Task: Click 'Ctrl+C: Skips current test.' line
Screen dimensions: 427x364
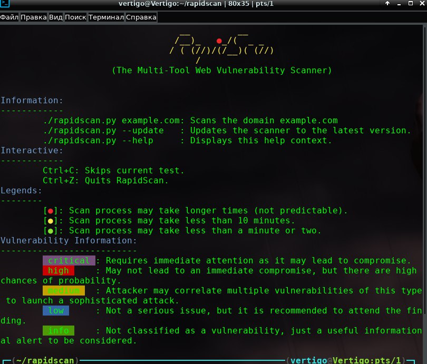Action: click(113, 171)
